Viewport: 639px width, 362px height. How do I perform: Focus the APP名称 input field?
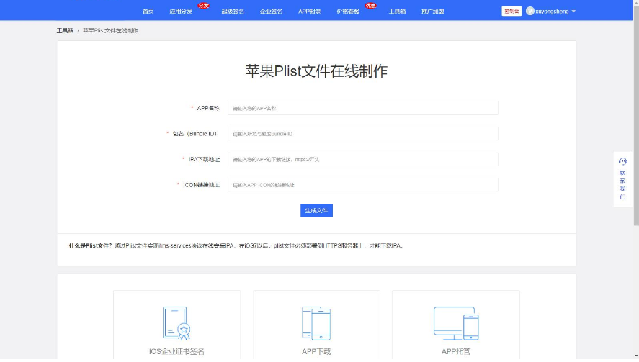pos(362,108)
